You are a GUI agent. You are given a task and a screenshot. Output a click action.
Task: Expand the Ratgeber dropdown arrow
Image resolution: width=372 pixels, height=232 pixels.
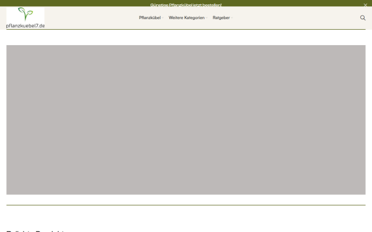(x=232, y=18)
